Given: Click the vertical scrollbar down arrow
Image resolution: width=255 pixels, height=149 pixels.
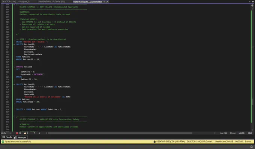Looking at the screenshot, I should pos(252,130).
